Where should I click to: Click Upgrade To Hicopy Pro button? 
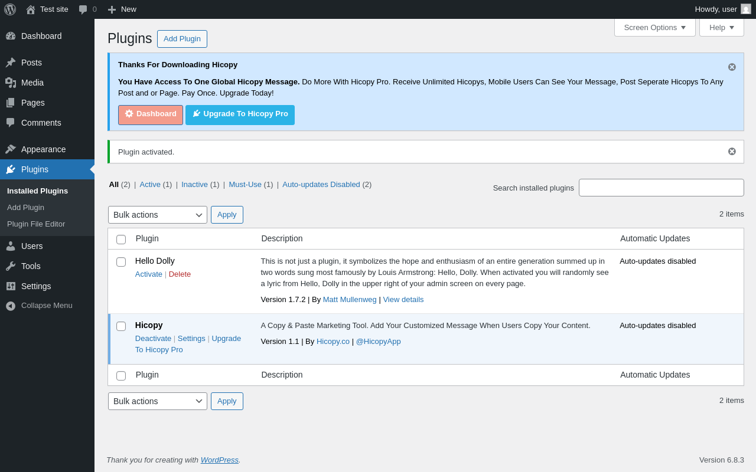pos(240,114)
